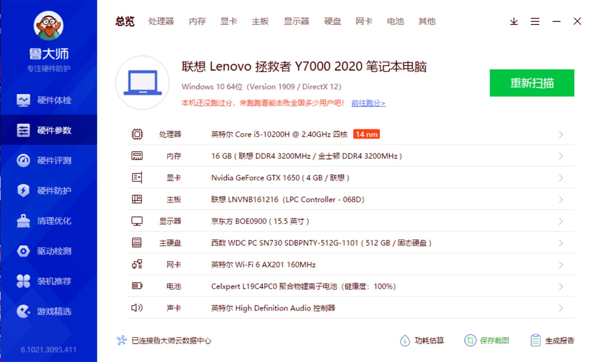Screen dimensions: 592x362
Task: Expand the 内存 row chevron
Action: 561,156
